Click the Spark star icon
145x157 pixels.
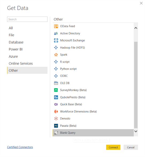(x=56, y=55)
